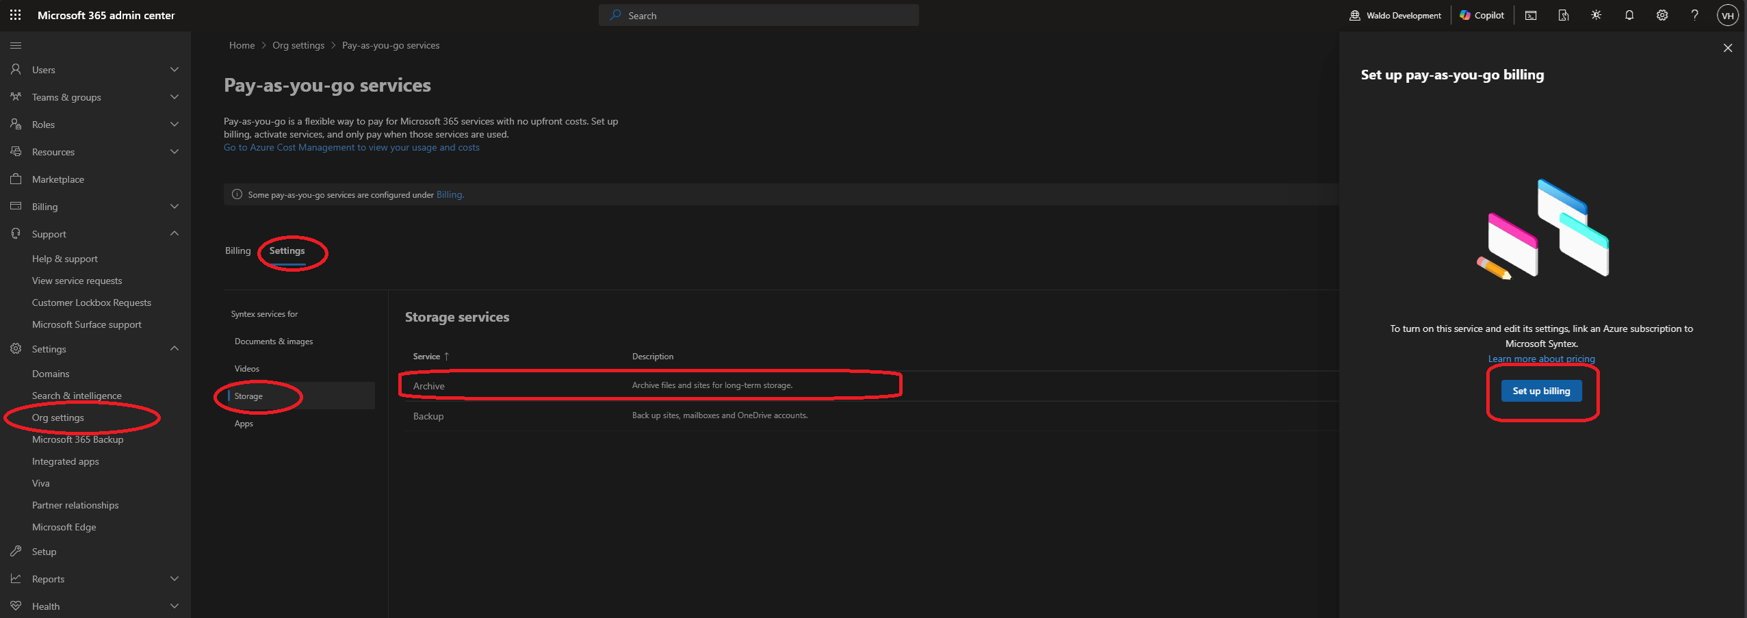
Task: Collapse navigation menu hamburger icon
Action: click(16, 45)
